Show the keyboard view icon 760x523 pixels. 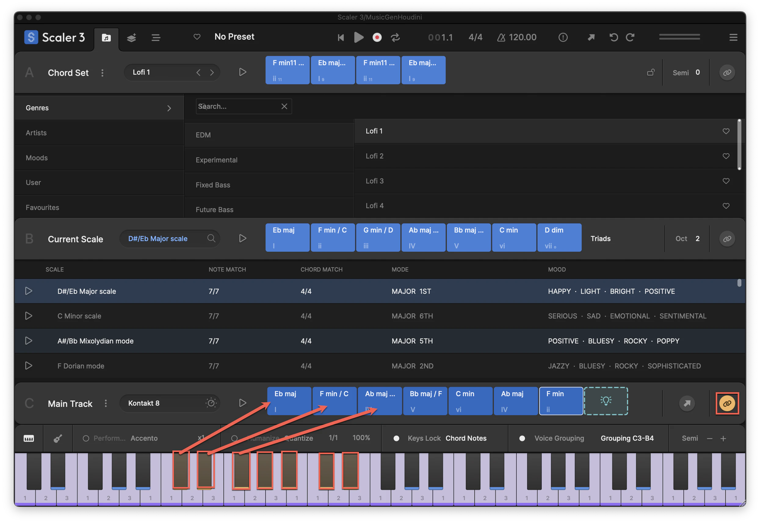pyautogui.click(x=29, y=439)
